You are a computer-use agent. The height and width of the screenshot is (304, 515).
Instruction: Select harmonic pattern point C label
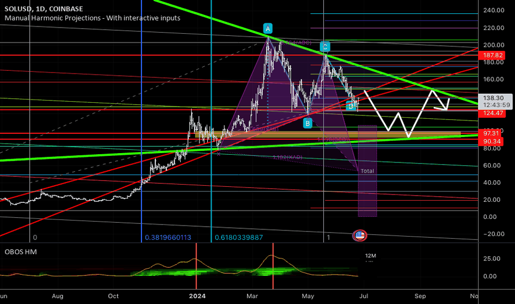325,46
